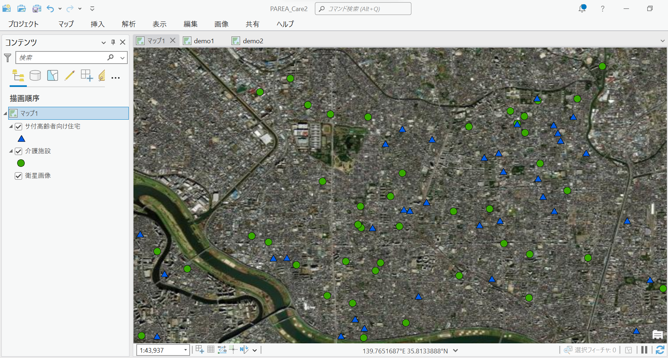Collapse 介護施設 layer legend
This screenshot has height=358, width=668.
[x=11, y=151]
